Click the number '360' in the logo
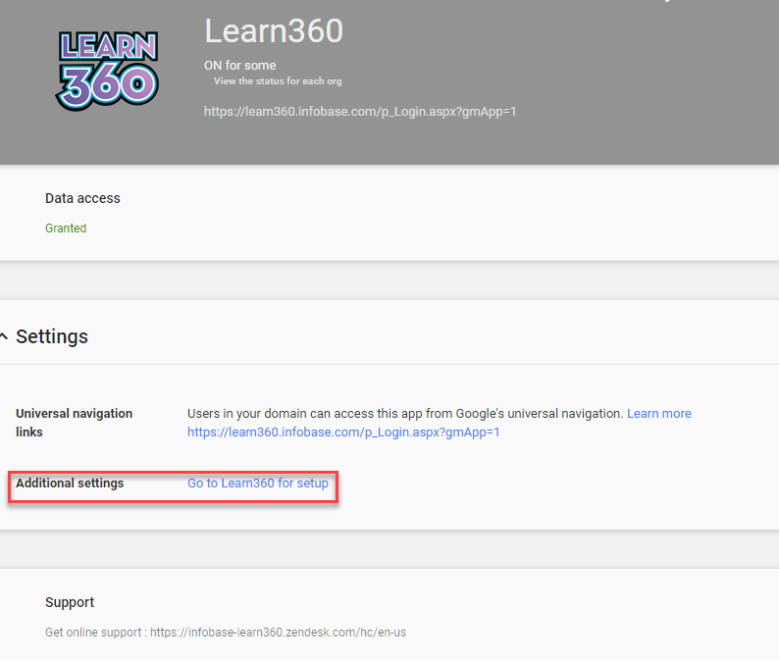 (x=106, y=85)
